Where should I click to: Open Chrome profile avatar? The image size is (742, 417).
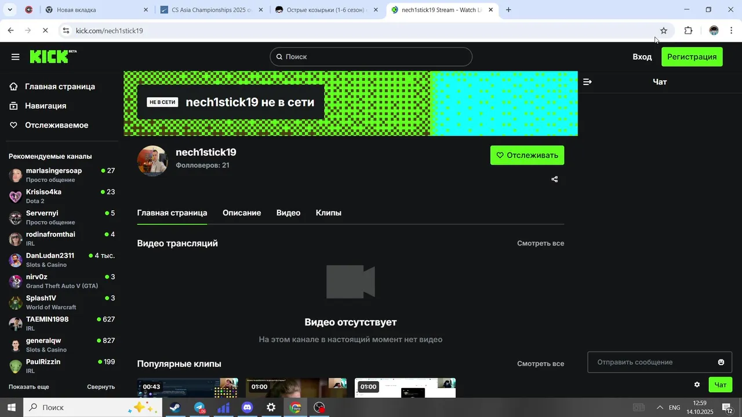714,31
